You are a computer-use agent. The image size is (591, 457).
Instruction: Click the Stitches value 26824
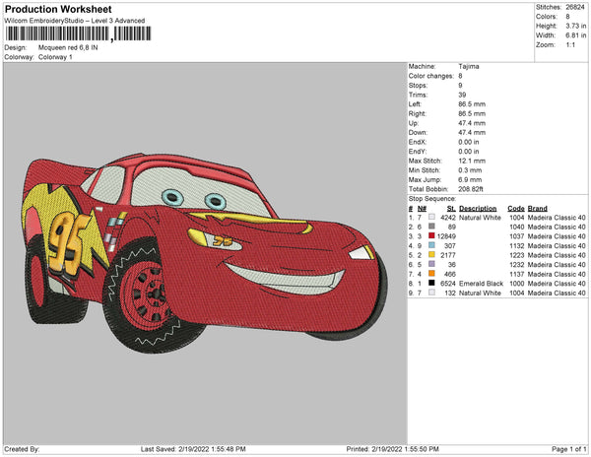click(x=575, y=7)
